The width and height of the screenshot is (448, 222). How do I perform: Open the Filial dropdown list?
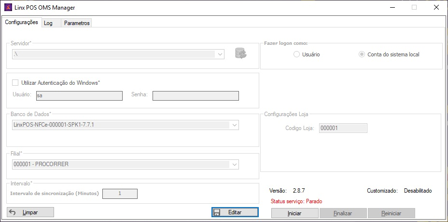click(234, 164)
